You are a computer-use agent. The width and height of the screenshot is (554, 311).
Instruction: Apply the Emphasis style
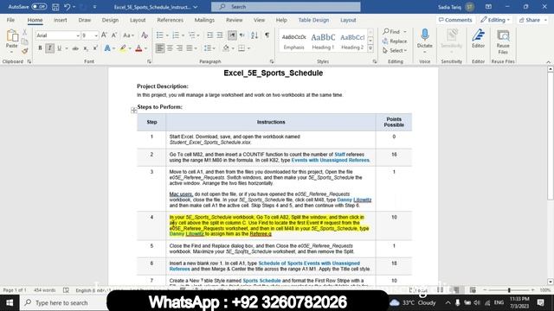pos(293,41)
